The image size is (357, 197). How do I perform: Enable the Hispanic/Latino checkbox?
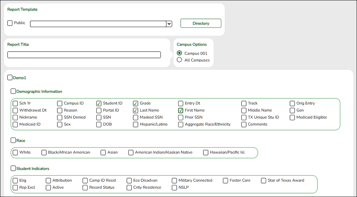pyautogui.click(x=135, y=124)
